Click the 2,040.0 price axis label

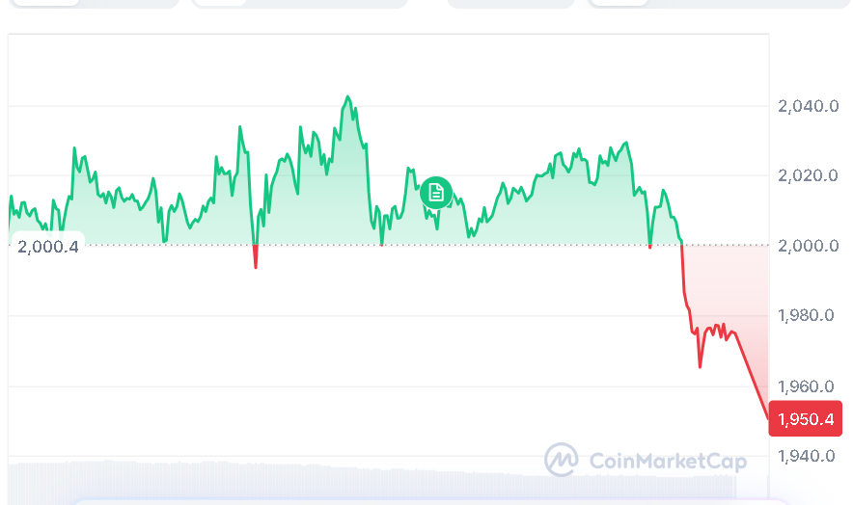807,105
